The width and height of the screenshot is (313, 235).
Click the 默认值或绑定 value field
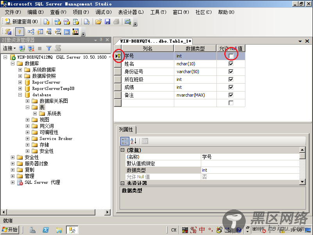click(x=250, y=163)
